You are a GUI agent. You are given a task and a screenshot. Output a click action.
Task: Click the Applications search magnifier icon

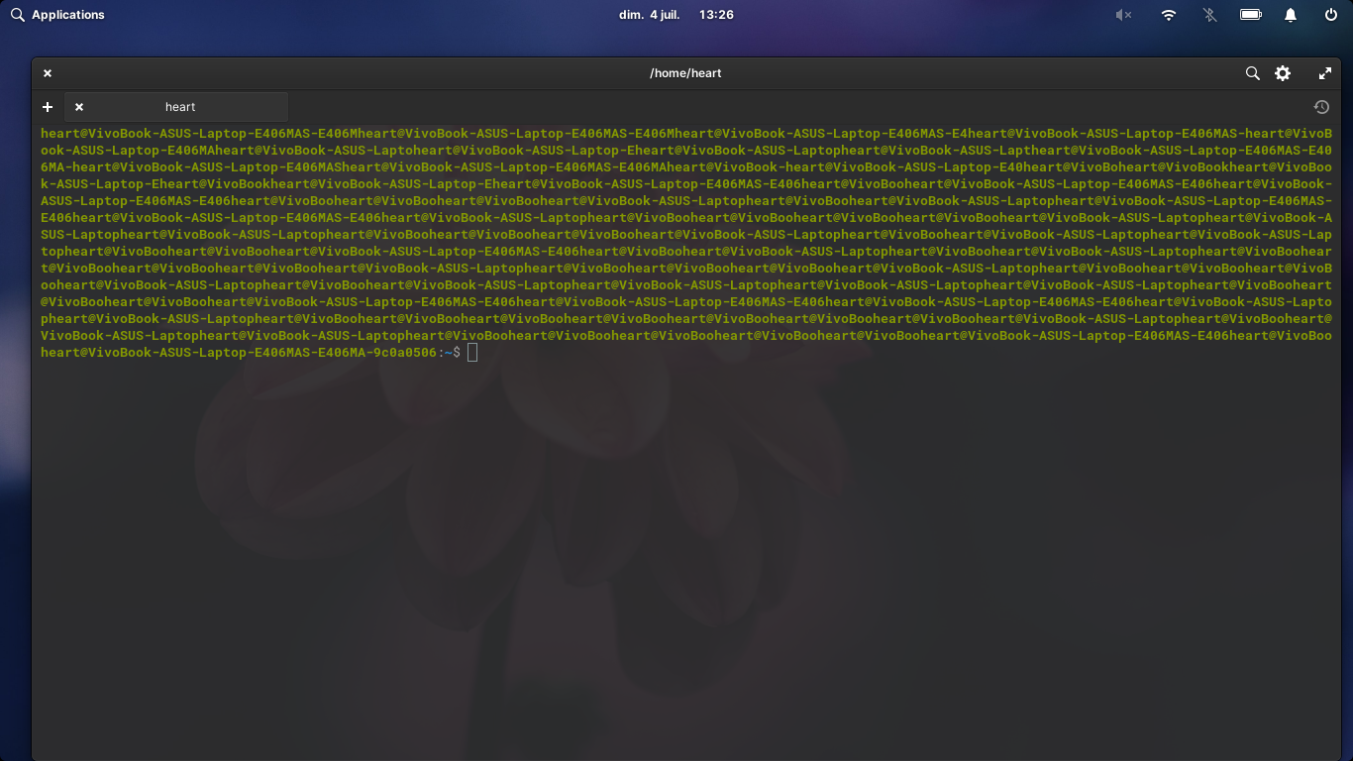(17, 15)
